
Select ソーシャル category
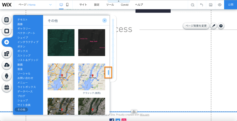(x=24, y=73)
